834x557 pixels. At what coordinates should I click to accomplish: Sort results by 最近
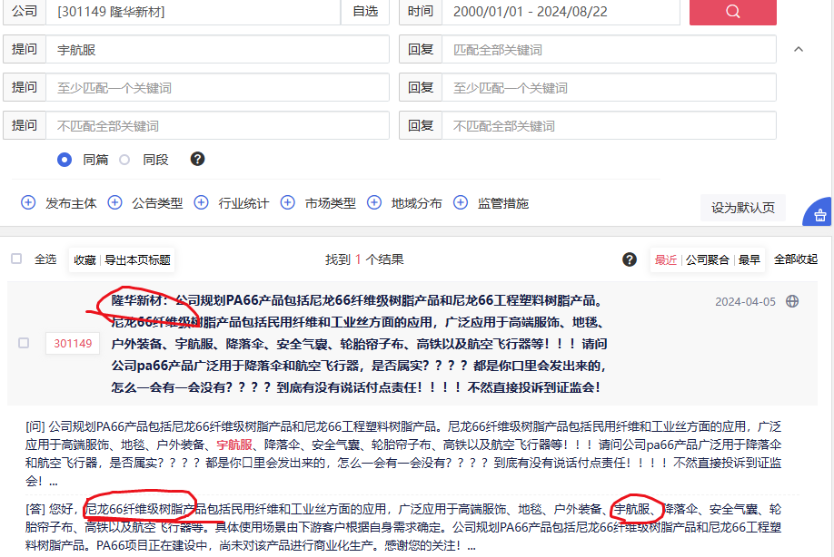click(665, 259)
